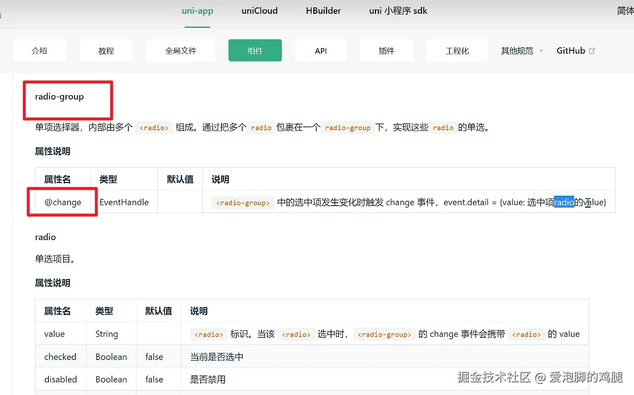The height and width of the screenshot is (395, 634).
Task: Click the EventHandle type cell
Action: click(124, 202)
